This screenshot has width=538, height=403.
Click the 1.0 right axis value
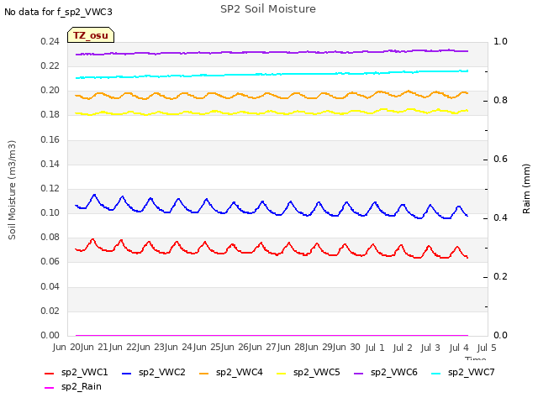click(500, 41)
